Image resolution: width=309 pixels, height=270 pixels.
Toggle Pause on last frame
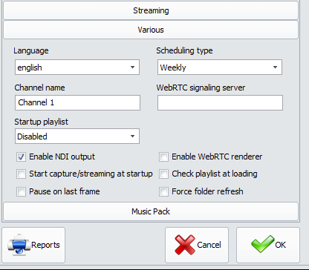21,191
